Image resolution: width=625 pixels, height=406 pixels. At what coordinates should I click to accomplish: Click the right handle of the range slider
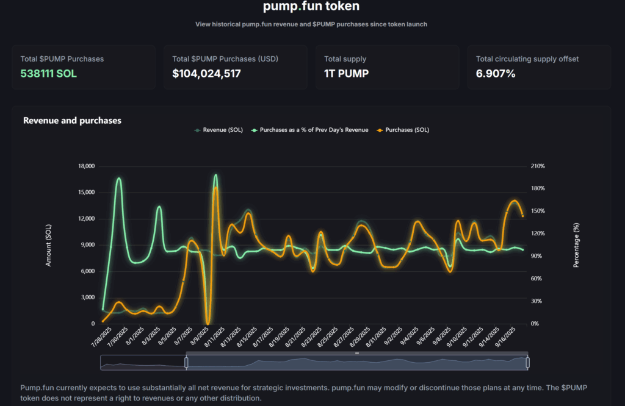[x=528, y=363]
